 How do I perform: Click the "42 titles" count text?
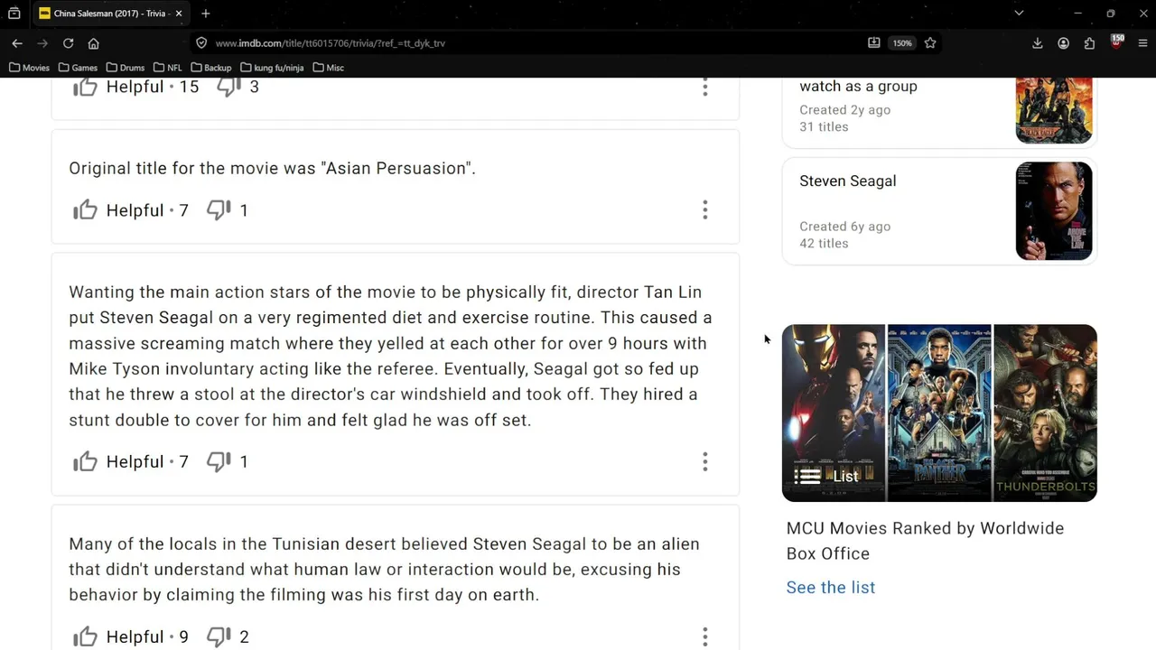[x=824, y=244]
